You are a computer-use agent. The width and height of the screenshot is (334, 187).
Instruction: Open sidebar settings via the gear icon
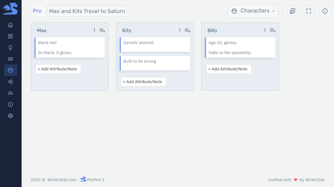click(x=11, y=116)
